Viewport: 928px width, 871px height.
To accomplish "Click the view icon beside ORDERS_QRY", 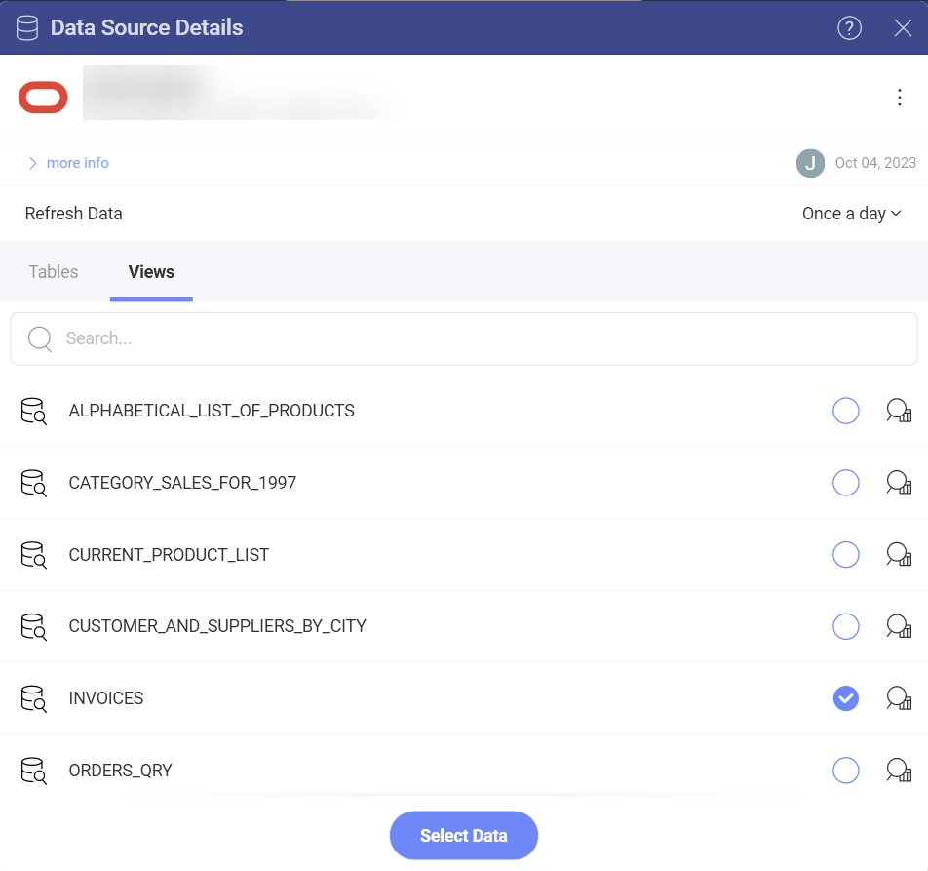I will click(34, 771).
